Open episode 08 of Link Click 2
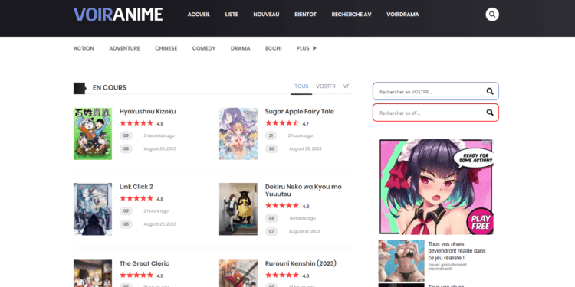The height and width of the screenshot is (287, 575). (x=126, y=224)
